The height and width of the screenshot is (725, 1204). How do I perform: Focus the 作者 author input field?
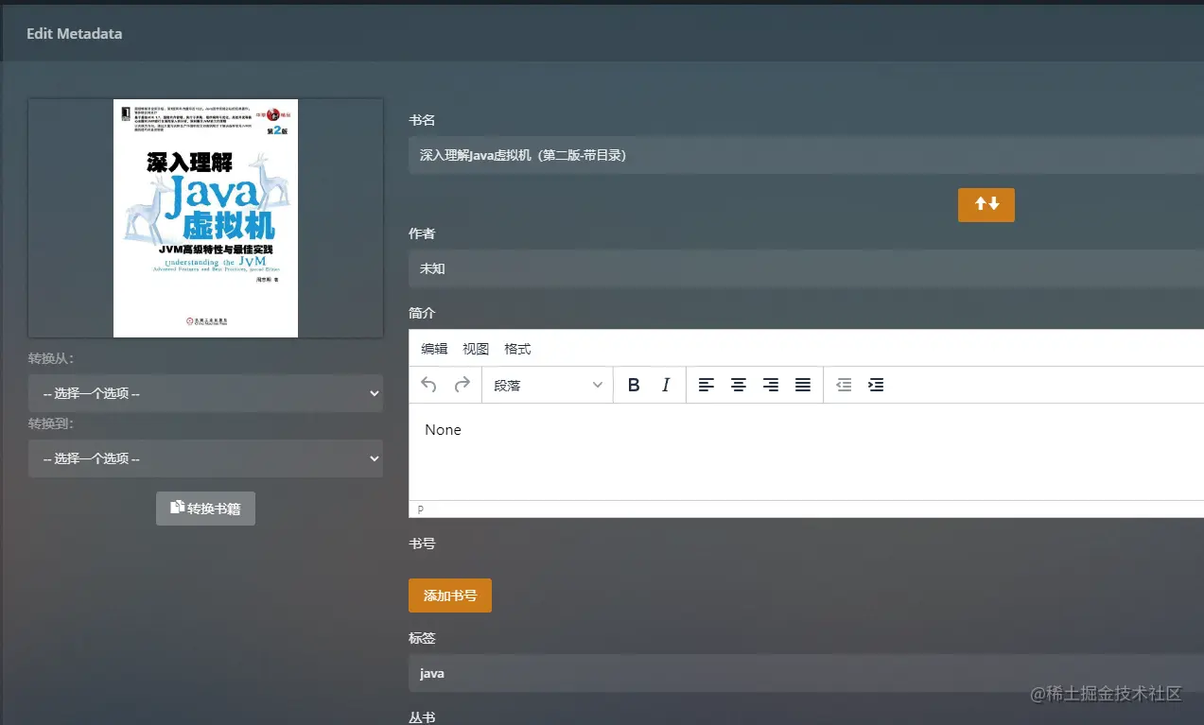click(806, 268)
